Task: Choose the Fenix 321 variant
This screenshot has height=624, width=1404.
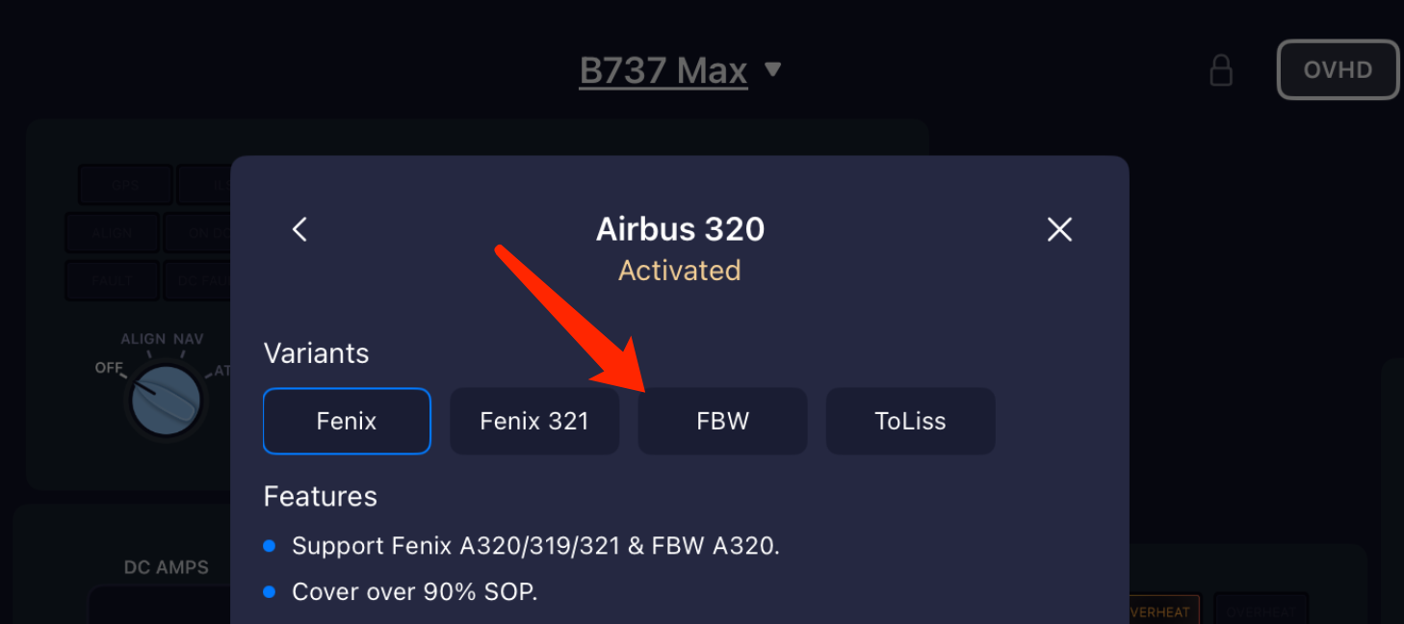Action: [534, 421]
